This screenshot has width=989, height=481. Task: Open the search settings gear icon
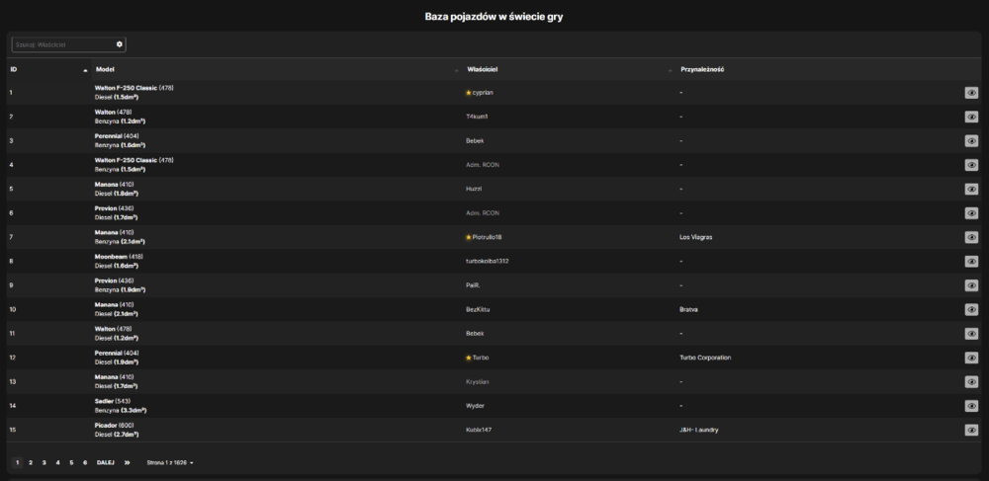(x=120, y=44)
